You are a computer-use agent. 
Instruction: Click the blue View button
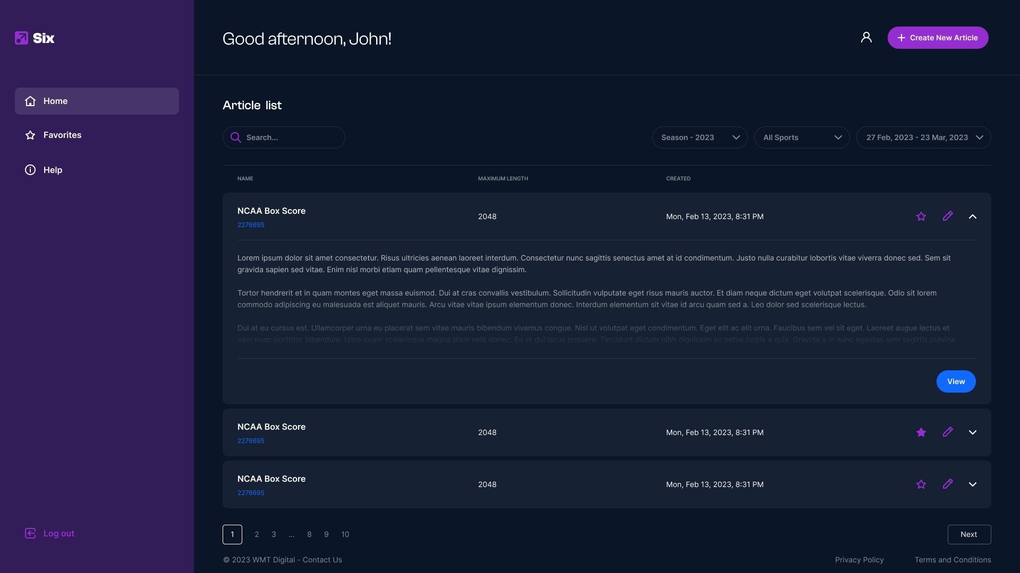[956, 381]
